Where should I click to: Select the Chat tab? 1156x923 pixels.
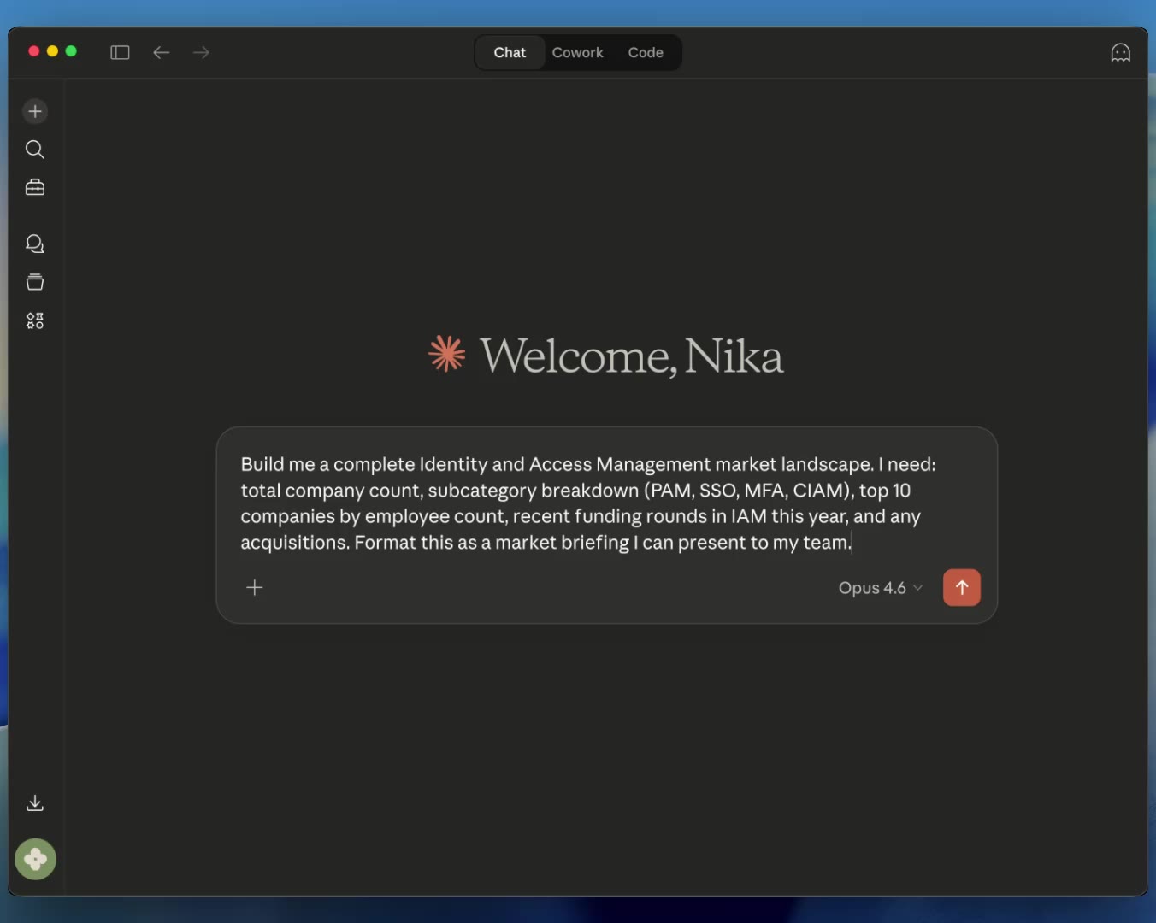(510, 53)
